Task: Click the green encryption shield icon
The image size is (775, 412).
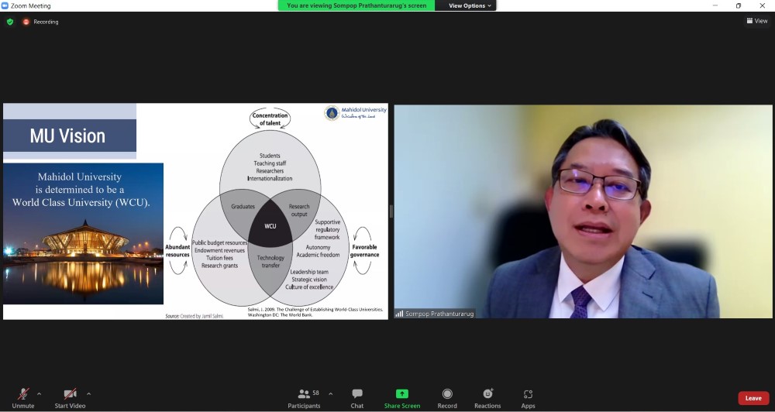Action: (10, 22)
